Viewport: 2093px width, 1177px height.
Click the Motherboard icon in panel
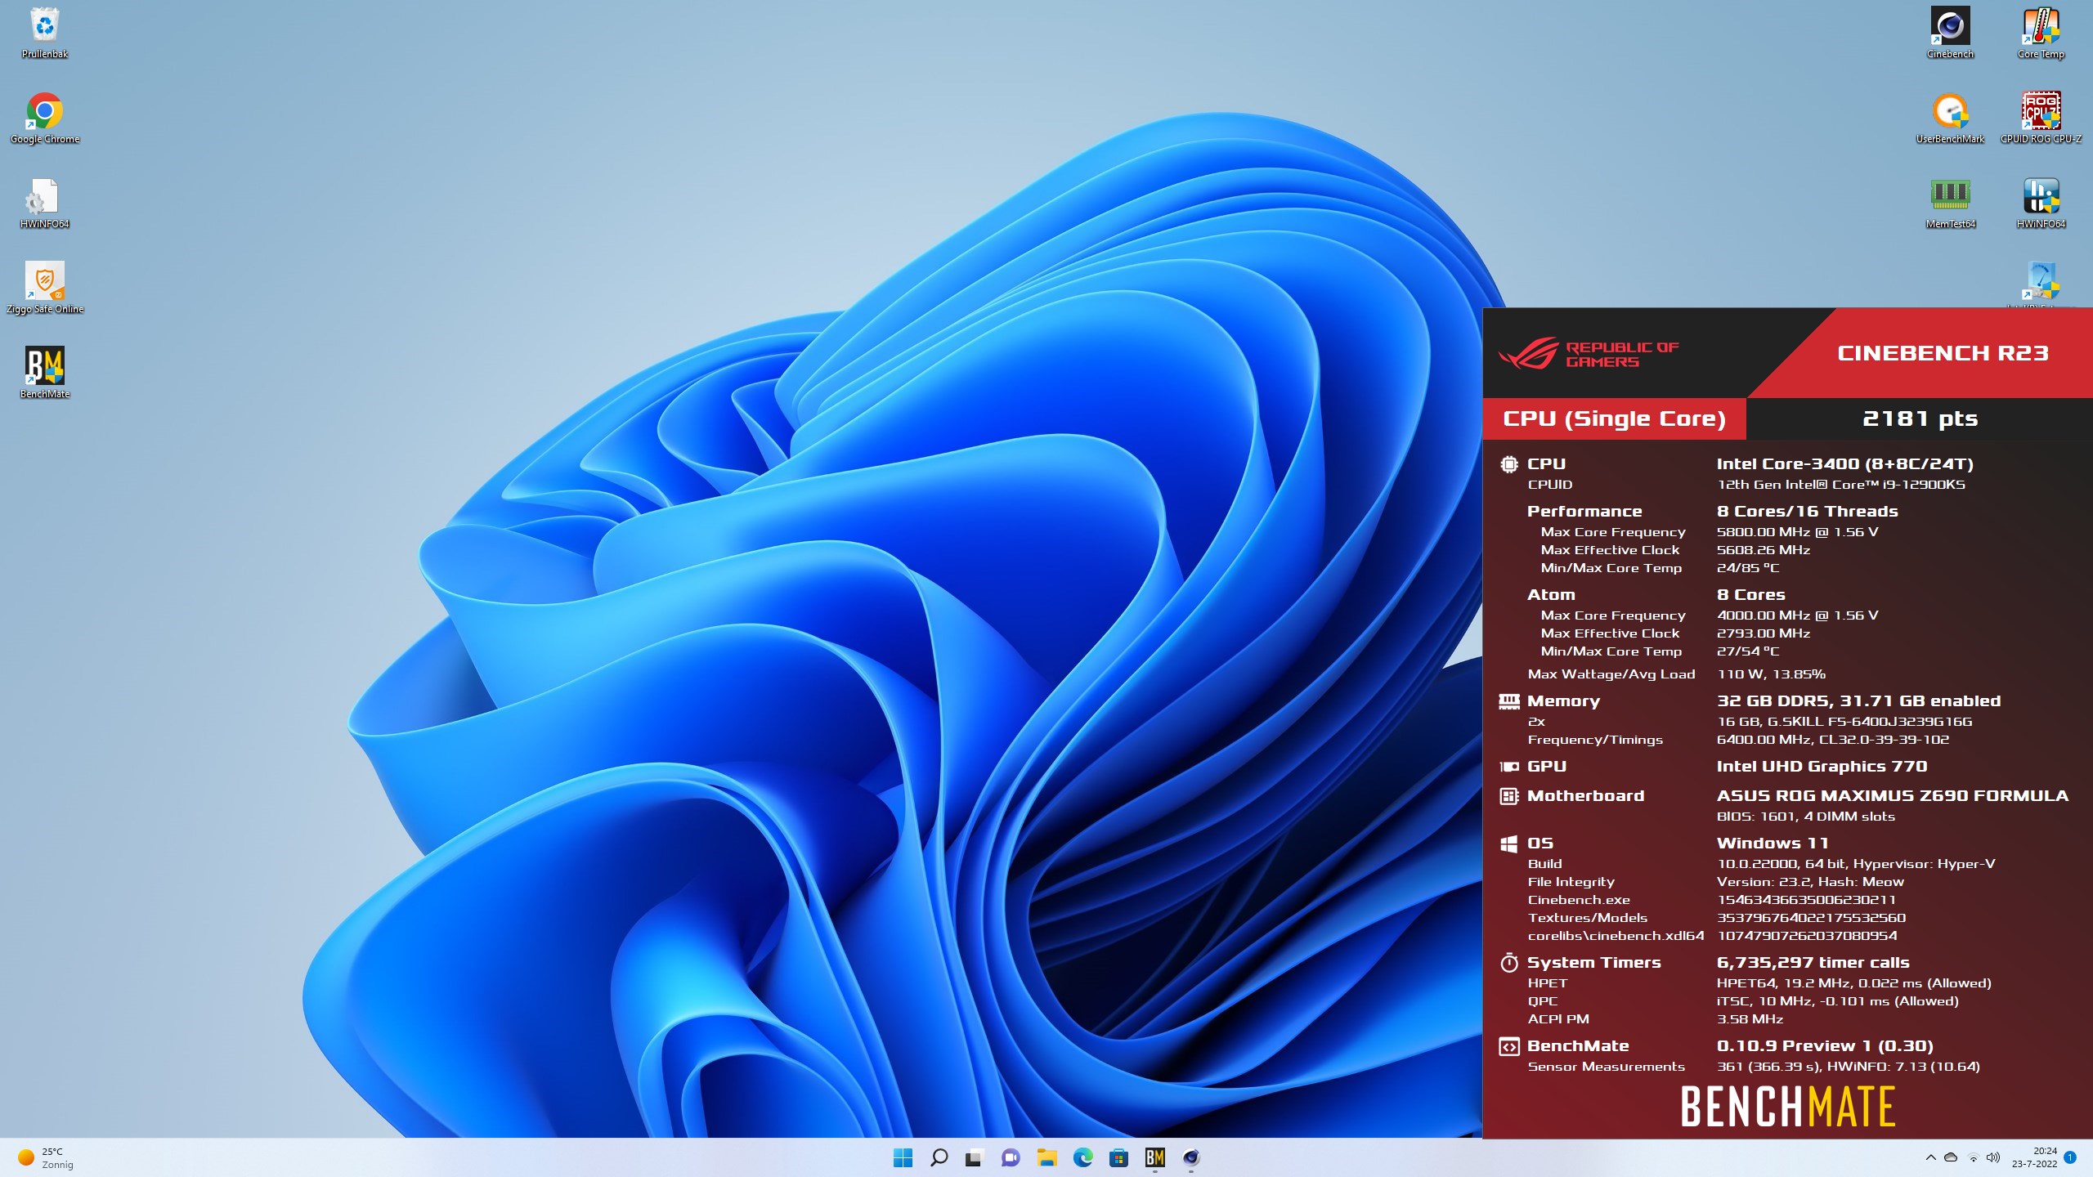1509,796
